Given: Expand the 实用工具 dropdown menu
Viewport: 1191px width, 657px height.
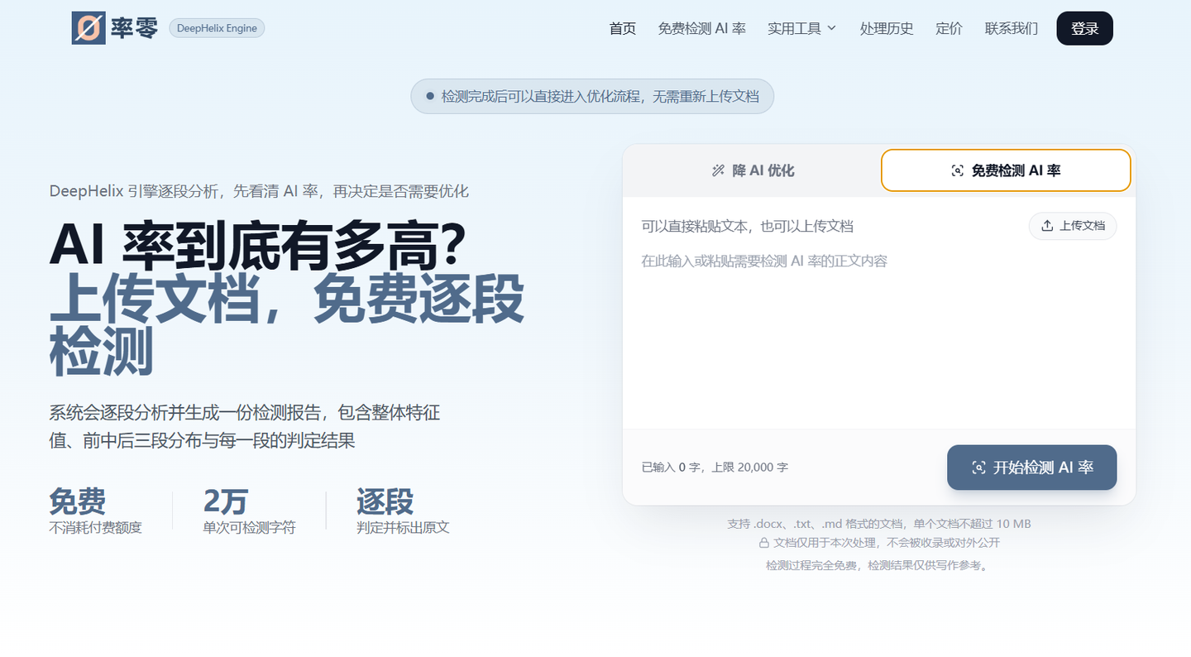Looking at the screenshot, I should pos(802,28).
